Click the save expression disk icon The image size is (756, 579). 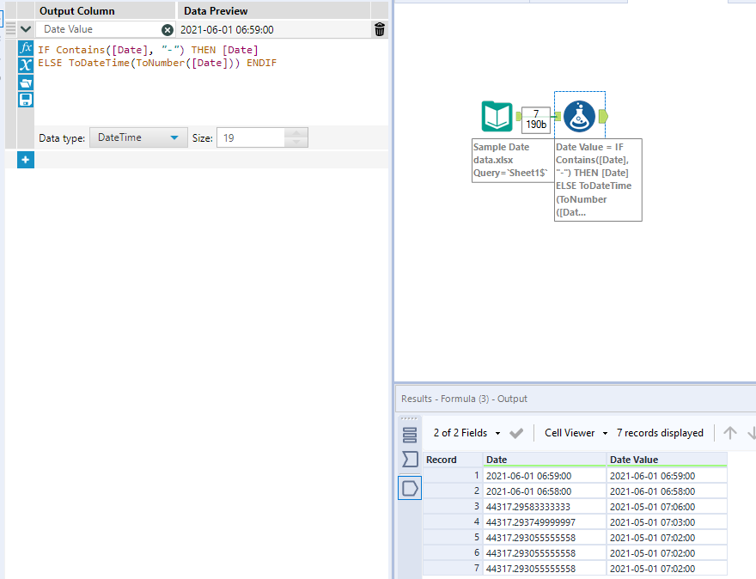click(26, 100)
